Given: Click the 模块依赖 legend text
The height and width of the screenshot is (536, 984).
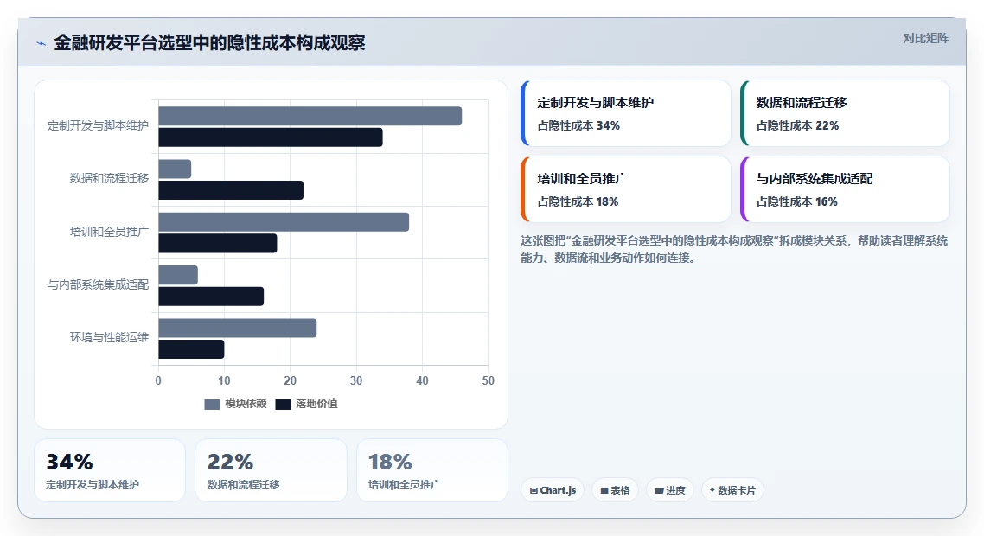Looking at the screenshot, I should pos(246,404).
